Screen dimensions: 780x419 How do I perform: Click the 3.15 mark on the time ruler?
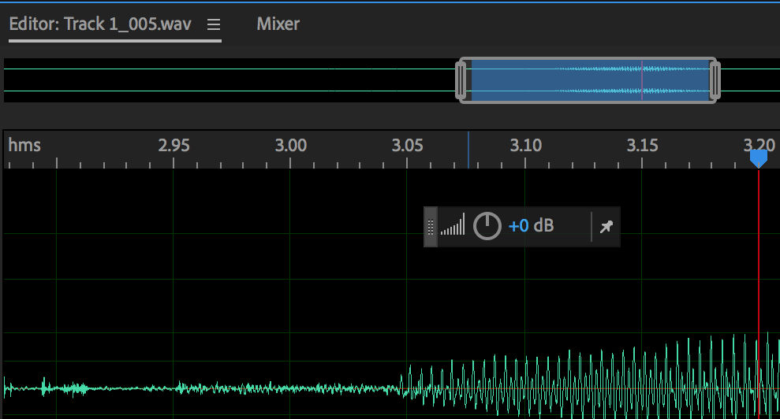click(642, 145)
